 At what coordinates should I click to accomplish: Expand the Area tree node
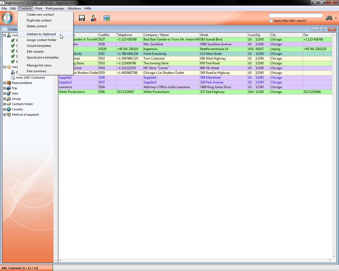[5, 93]
